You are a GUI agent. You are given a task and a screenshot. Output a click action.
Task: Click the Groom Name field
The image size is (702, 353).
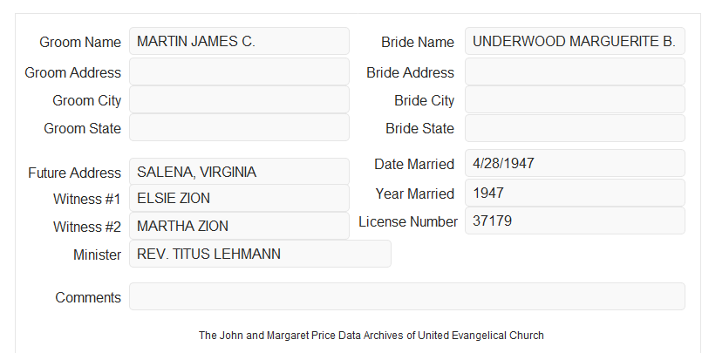(x=239, y=41)
